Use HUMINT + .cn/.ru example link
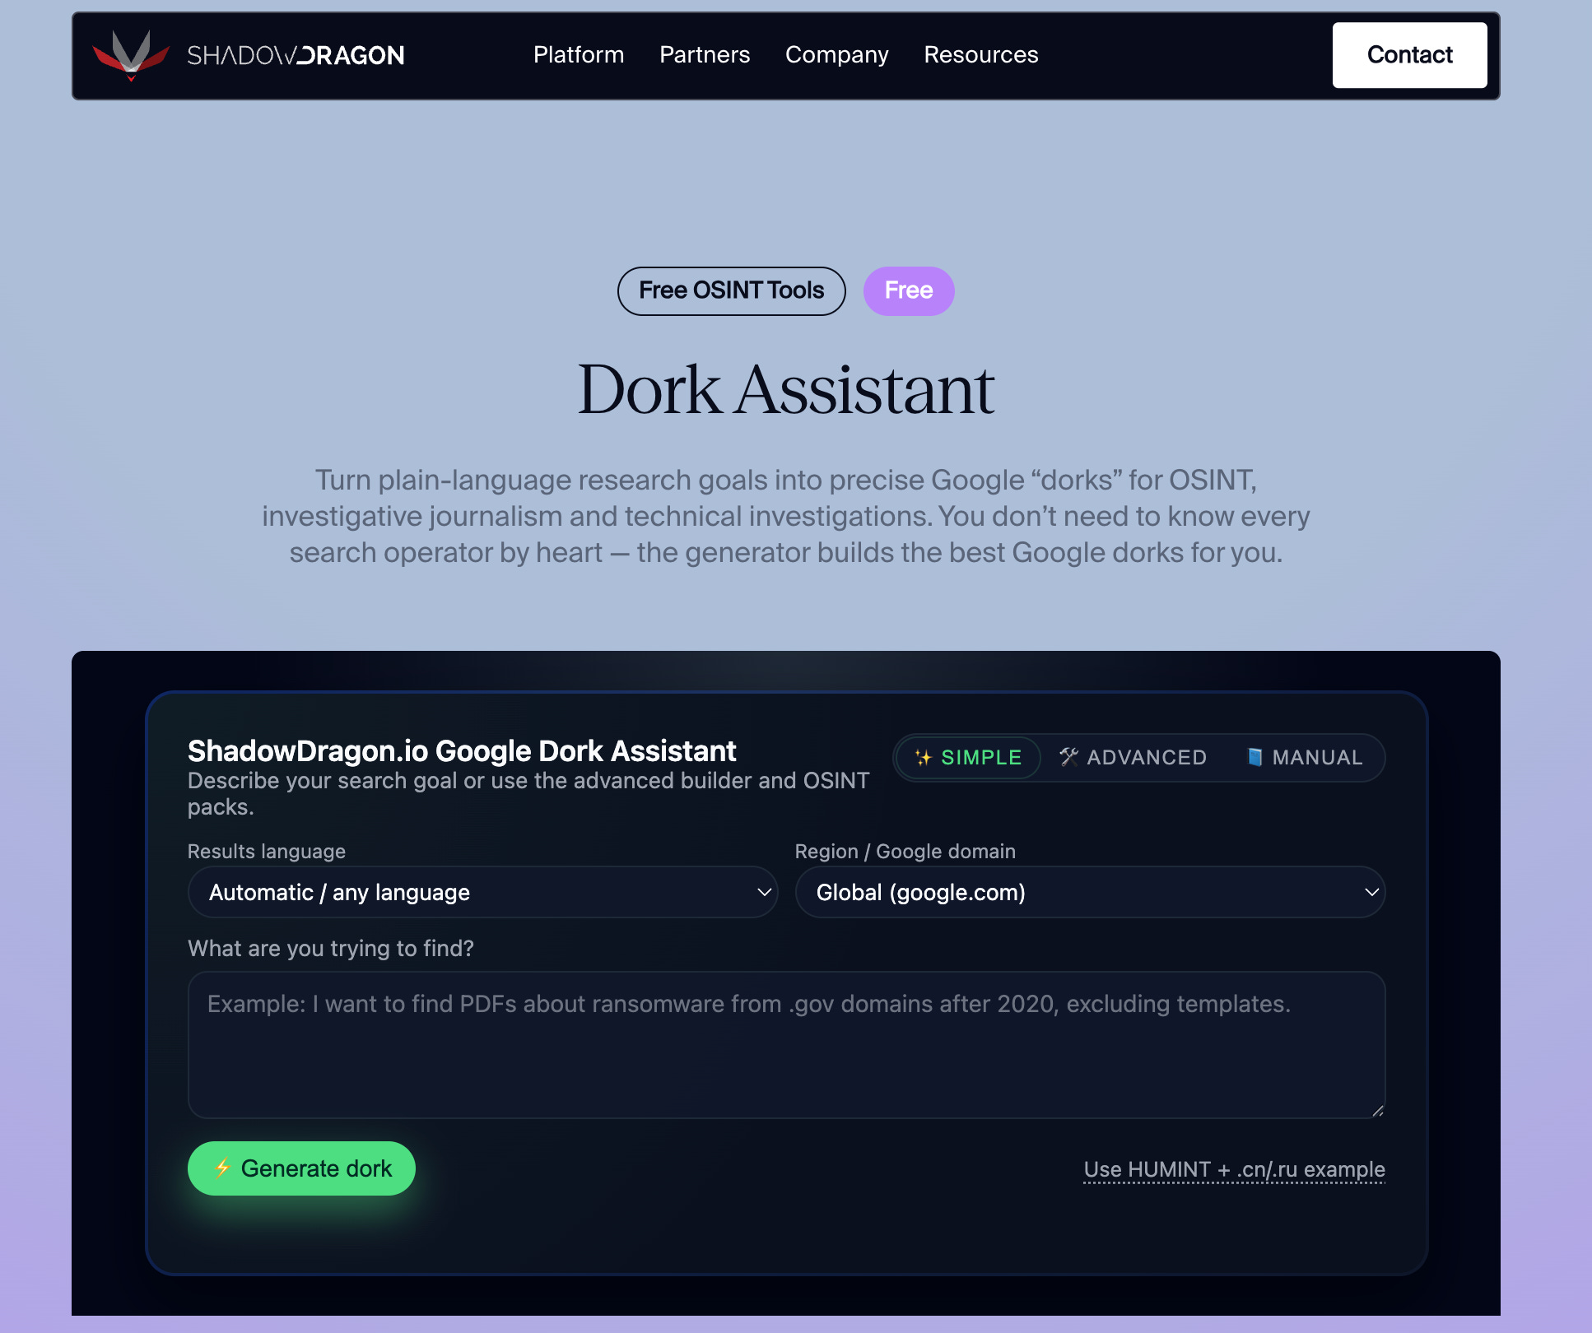Screen dimensions: 1592x1333 coord(1234,1168)
